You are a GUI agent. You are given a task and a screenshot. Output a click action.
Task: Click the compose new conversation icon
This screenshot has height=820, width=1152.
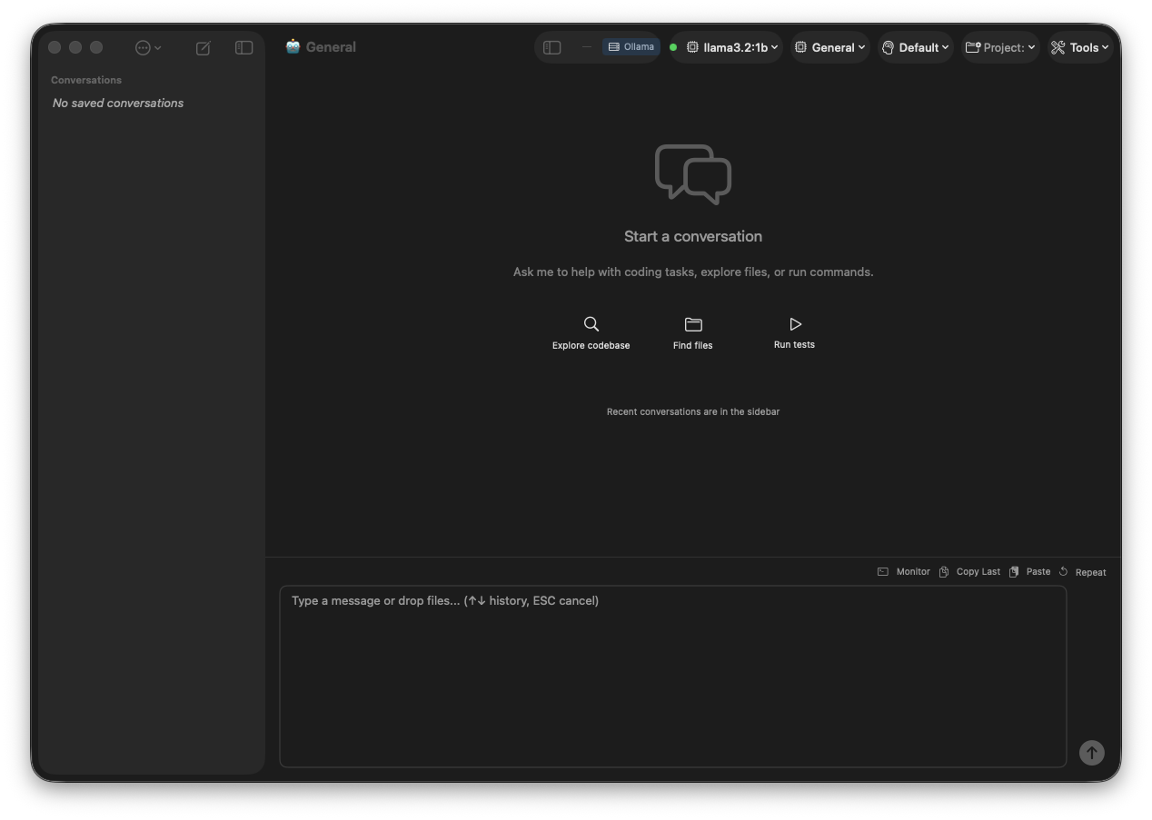203,47
